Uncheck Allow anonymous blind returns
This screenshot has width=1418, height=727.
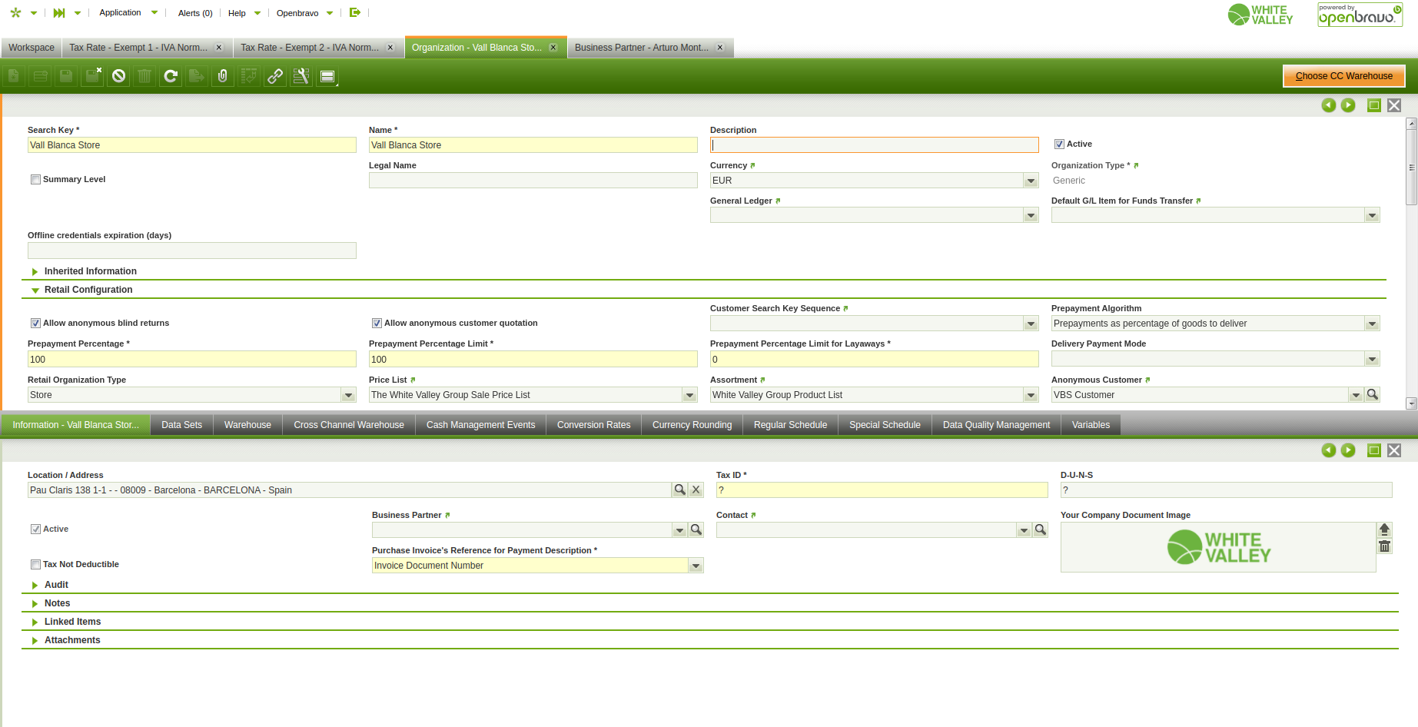click(35, 324)
